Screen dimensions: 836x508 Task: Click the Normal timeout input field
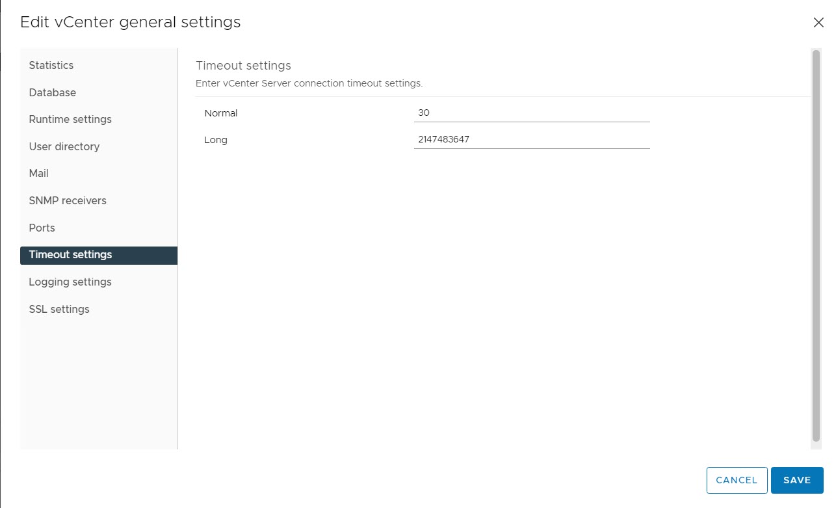[x=531, y=113]
